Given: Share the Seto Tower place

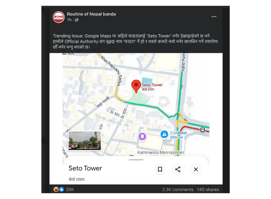Looking at the screenshot, I should coord(178,169).
